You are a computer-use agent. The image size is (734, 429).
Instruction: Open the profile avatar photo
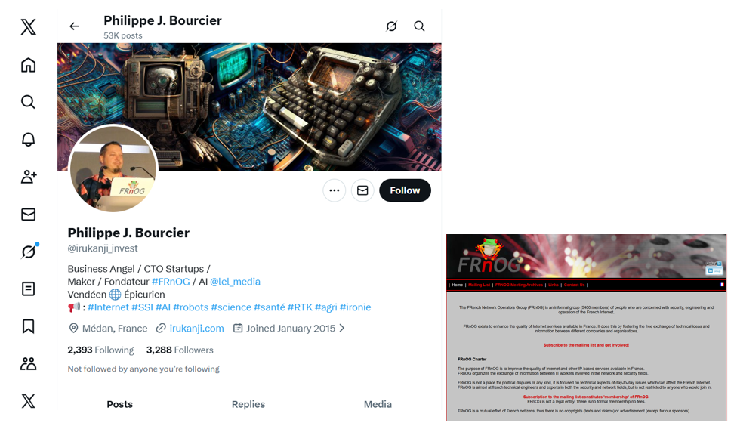point(113,168)
